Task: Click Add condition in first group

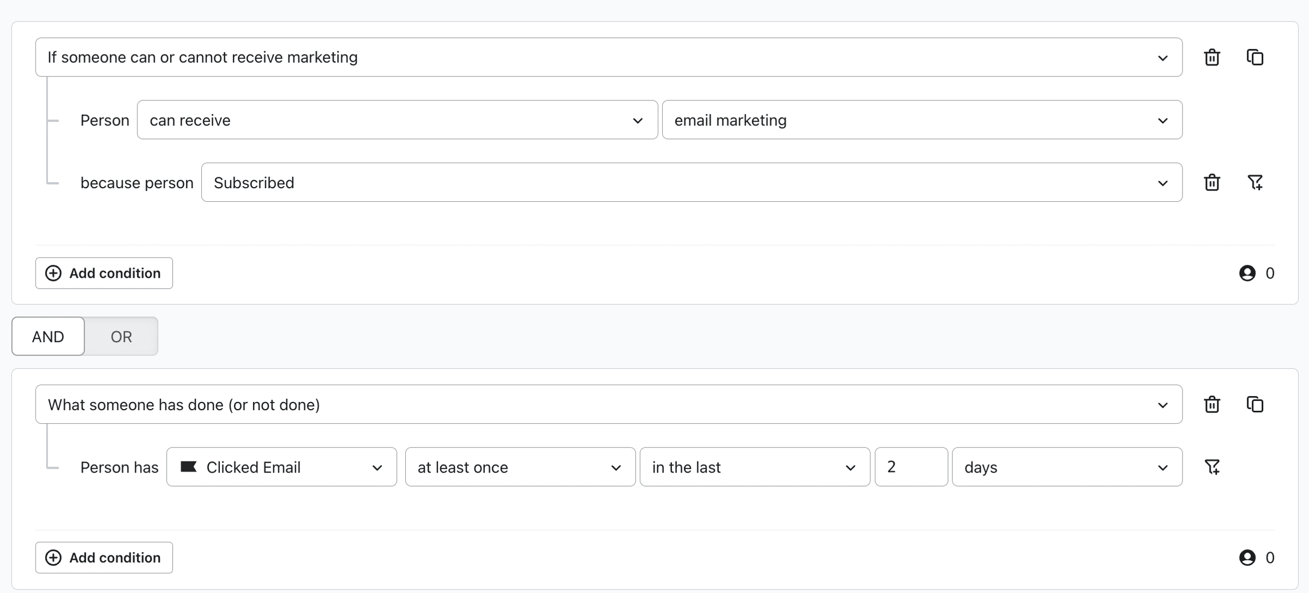Action: coord(104,273)
